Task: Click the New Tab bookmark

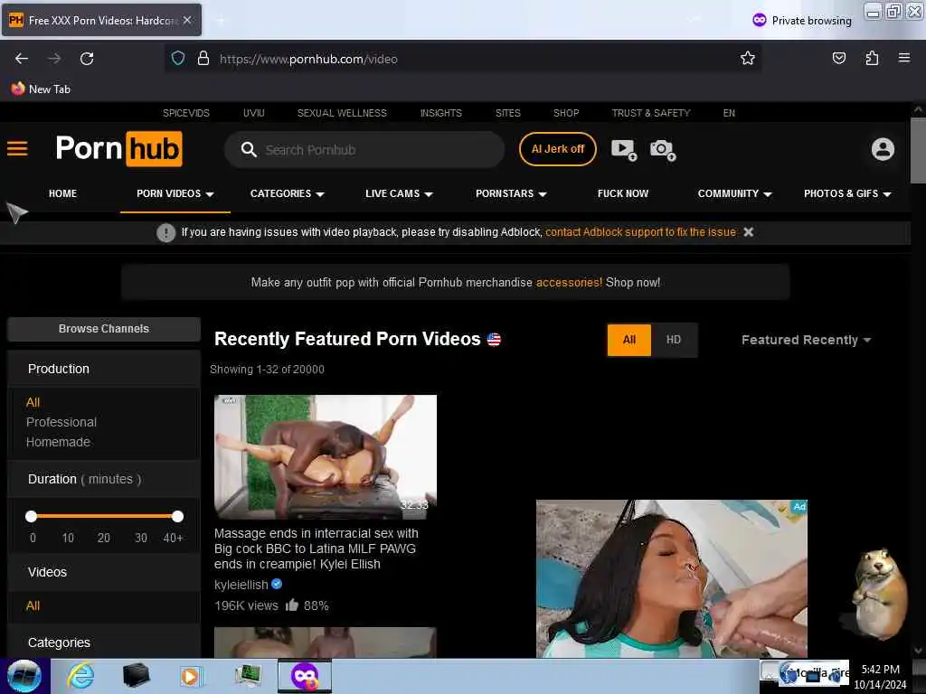Action: click(x=41, y=89)
